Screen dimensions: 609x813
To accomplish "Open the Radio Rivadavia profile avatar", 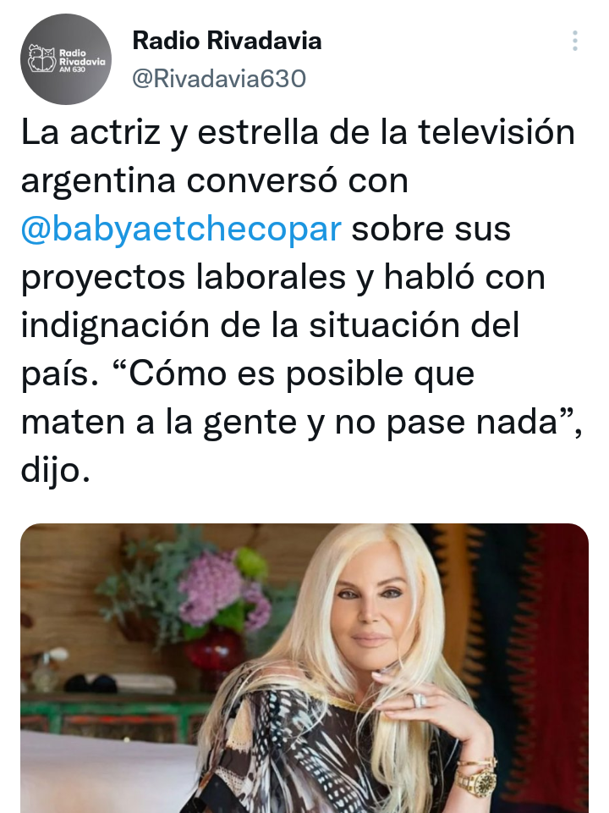I will click(66, 59).
